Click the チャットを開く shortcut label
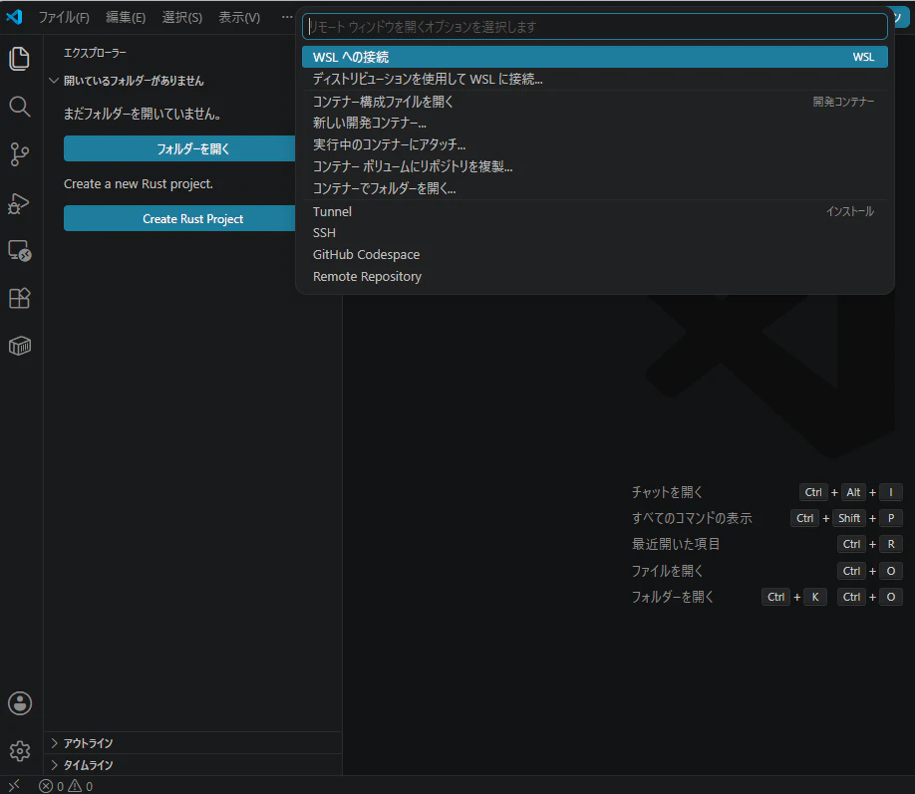 pos(667,492)
